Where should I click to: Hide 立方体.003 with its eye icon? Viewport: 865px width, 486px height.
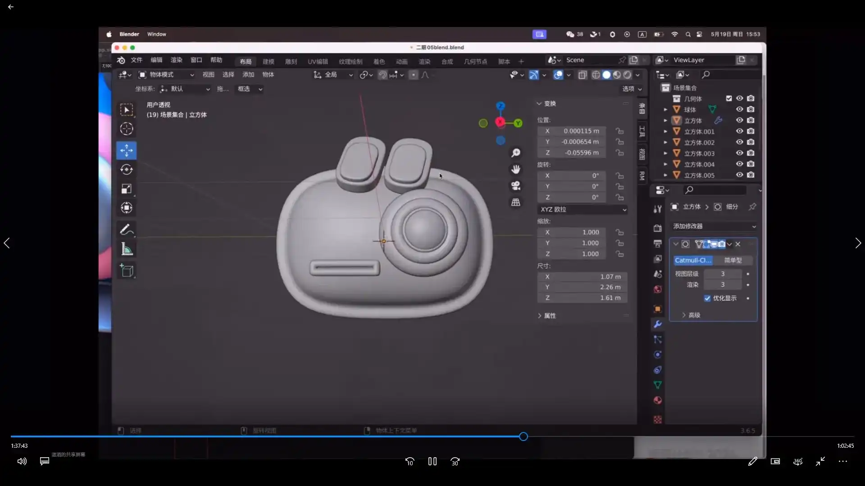click(x=739, y=153)
